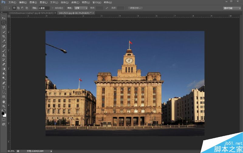Viewport: 243px width, 153px height.
Task: Click the 羽化 feather input field
Action: point(44,8)
